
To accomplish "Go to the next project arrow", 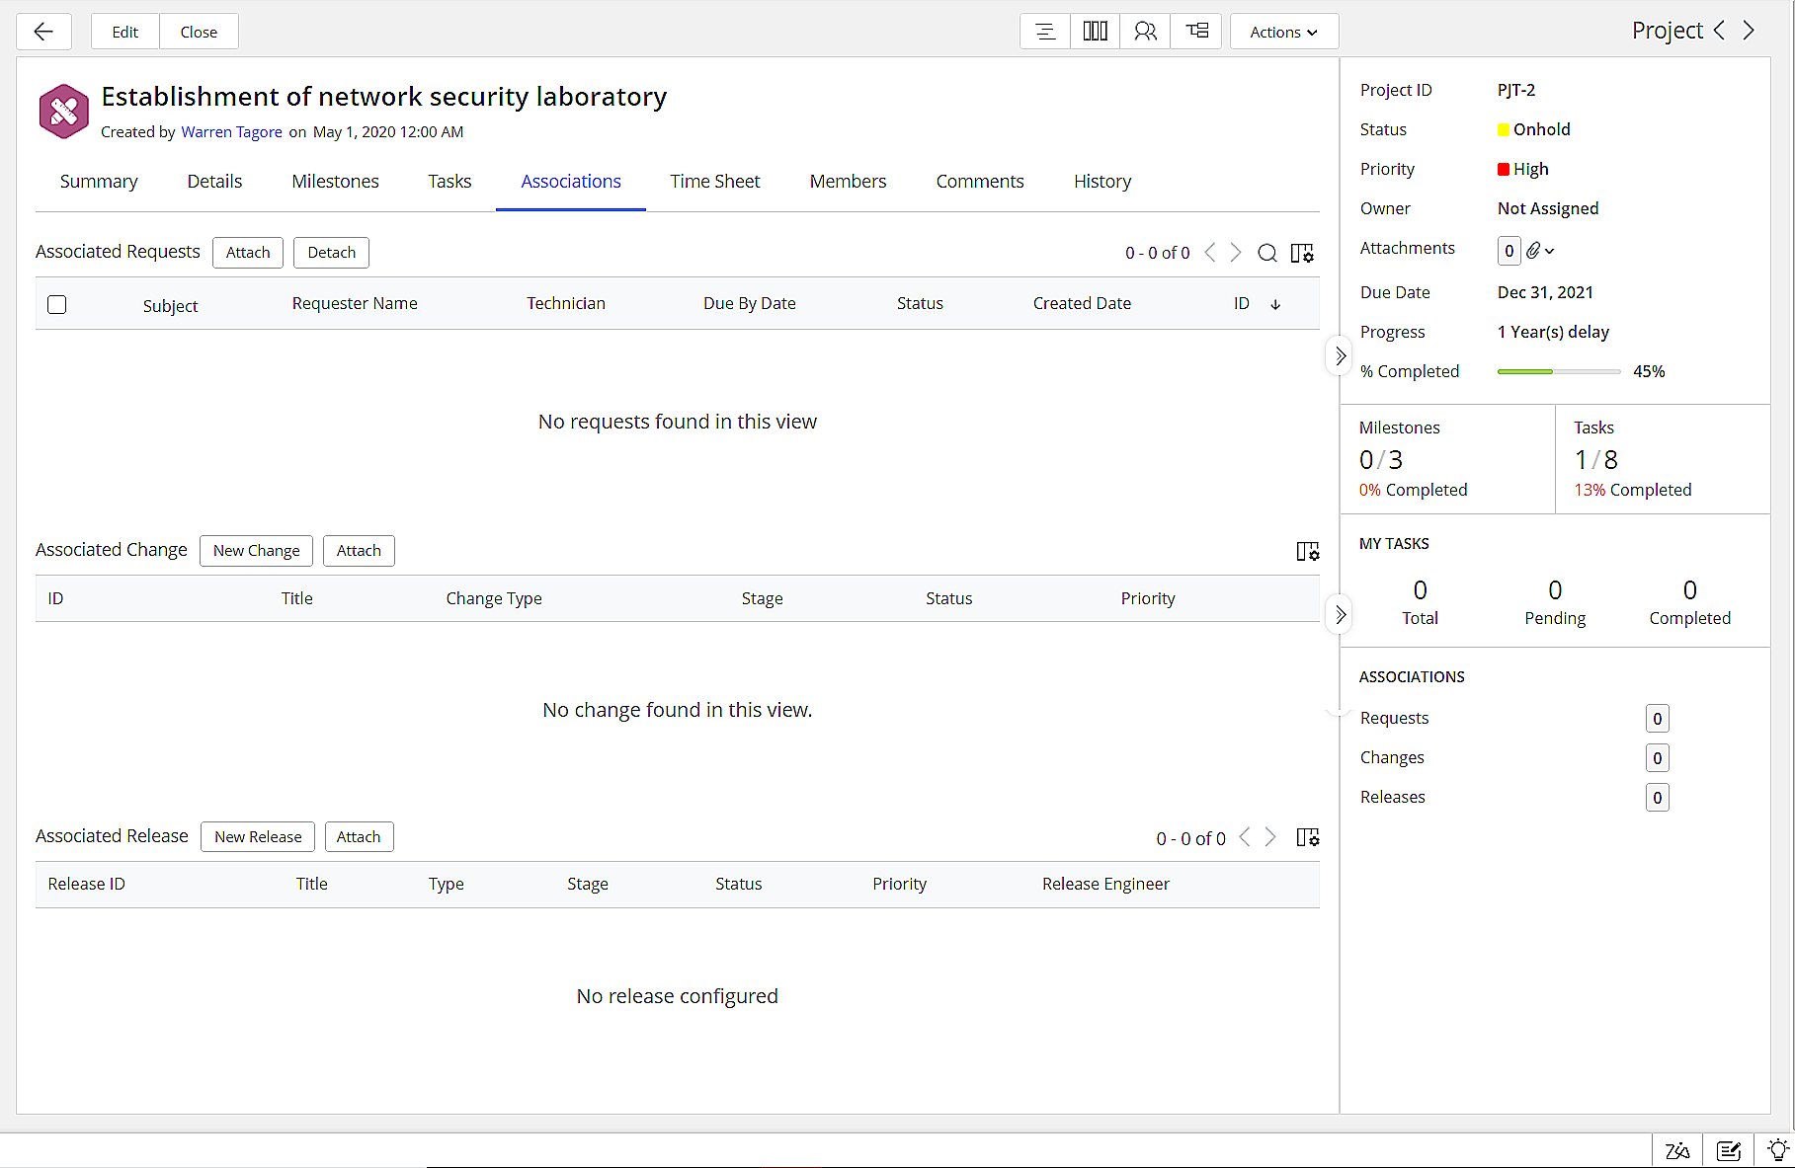I will click(1749, 31).
